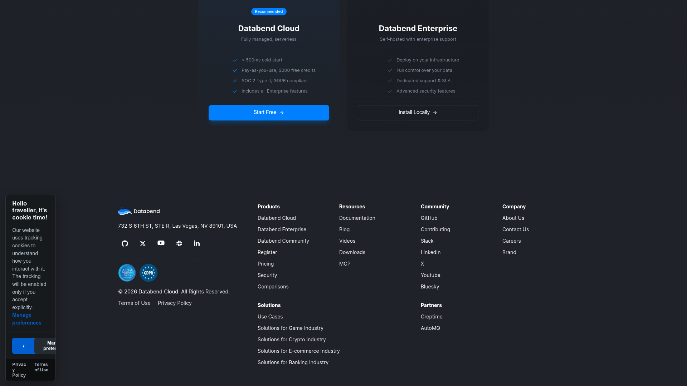Image resolution: width=687 pixels, height=386 pixels.
Task: Click the Databend whale logo
Action: 139,211
